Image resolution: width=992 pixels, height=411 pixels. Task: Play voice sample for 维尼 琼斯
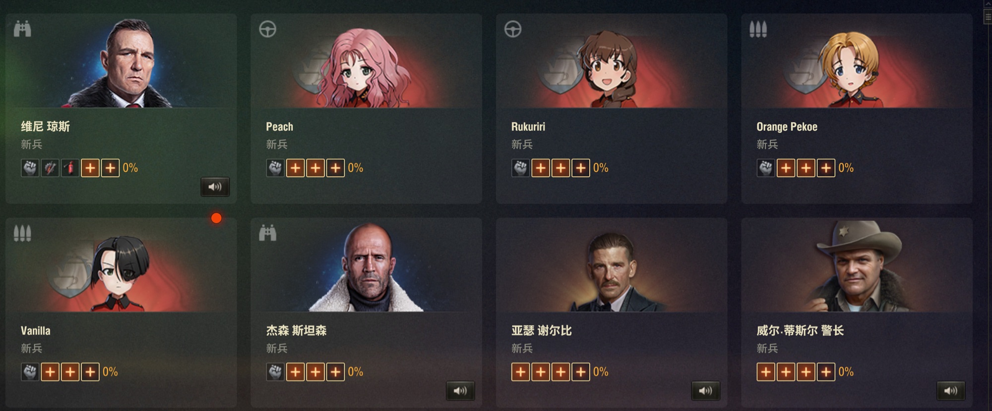pyautogui.click(x=215, y=187)
